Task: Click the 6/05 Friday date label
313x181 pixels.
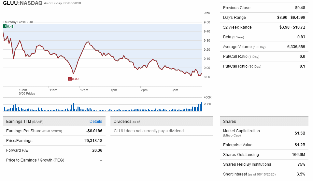Action: tap(27, 94)
